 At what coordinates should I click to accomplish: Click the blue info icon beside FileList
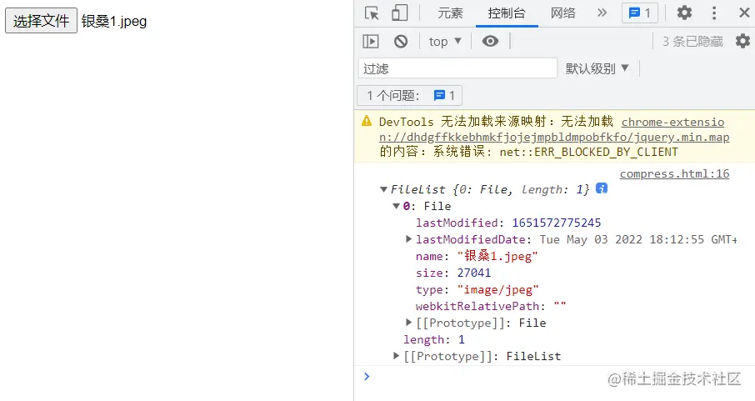click(x=602, y=188)
